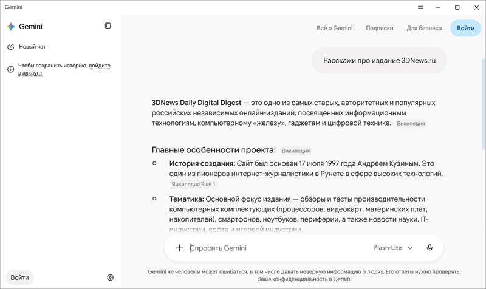Click the blue Войти button at top
This screenshot has width=486, height=289.
point(465,28)
